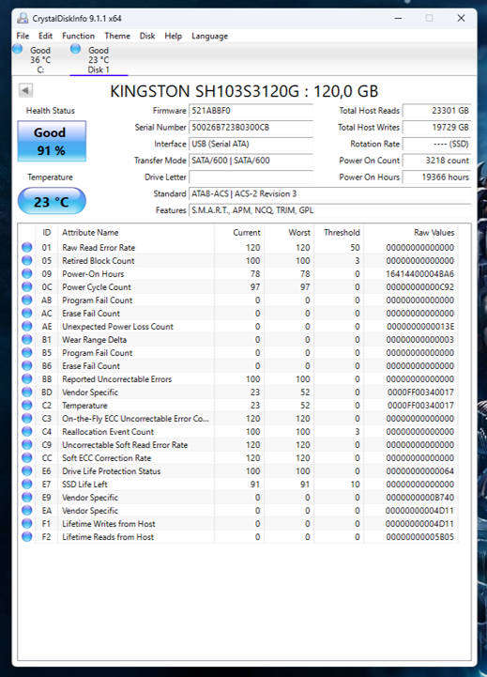Image resolution: width=487 pixels, height=677 pixels.
Task: Click Power On Hours value 19366 hours
Action: [x=436, y=177]
